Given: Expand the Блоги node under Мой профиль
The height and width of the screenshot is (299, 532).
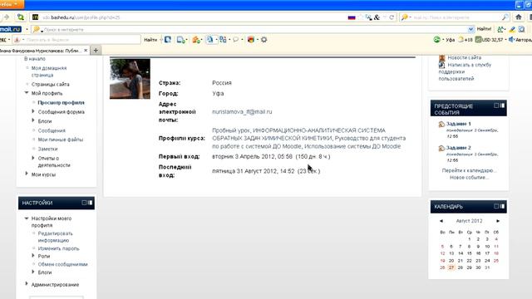Looking at the screenshot, I should click(33, 120).
